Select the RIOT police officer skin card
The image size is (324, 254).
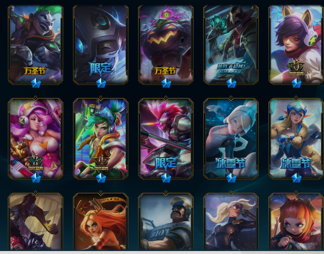pos(166,221)
